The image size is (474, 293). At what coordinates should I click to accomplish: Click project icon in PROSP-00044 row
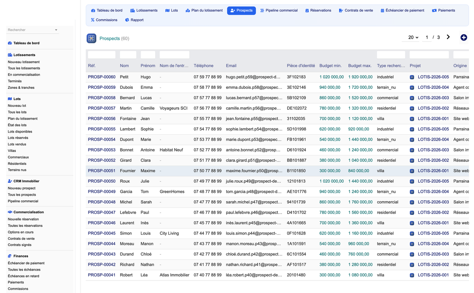point(412,244)
